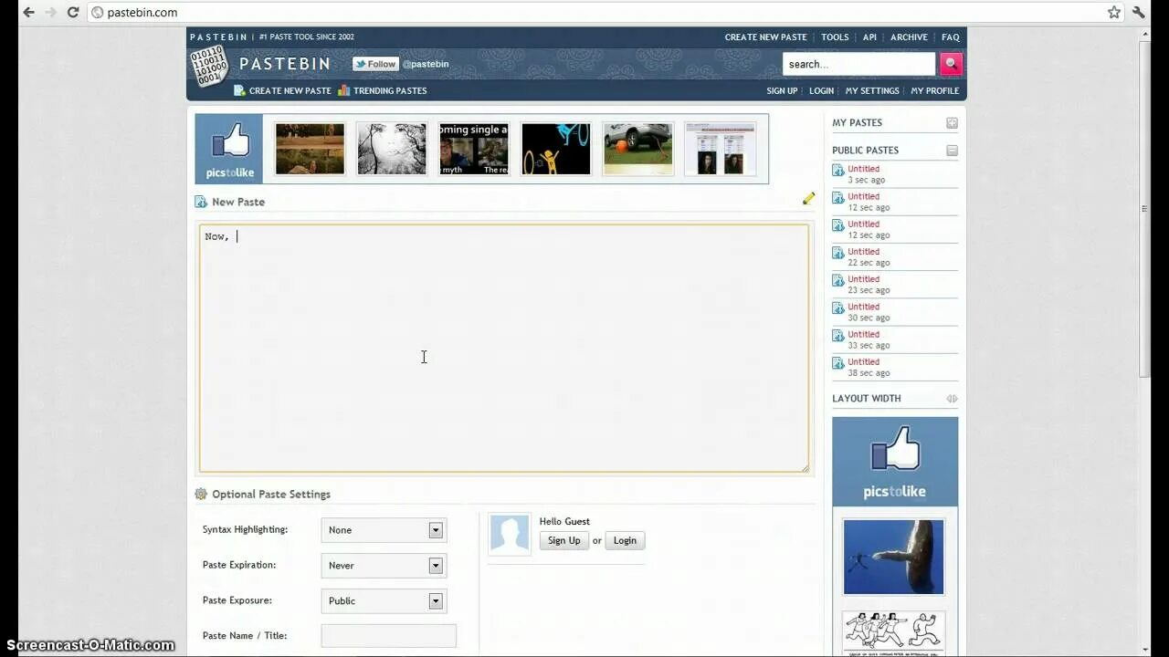This screenshot has width=1169, height=657.
Task: Click icon of Untitled paste 3 sec ago
Action: pos(837,171)
